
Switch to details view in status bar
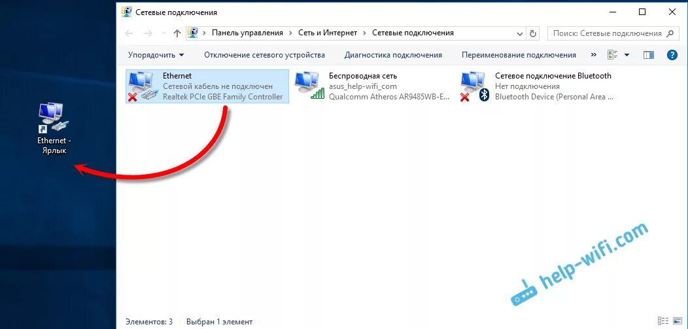[663, 321]
